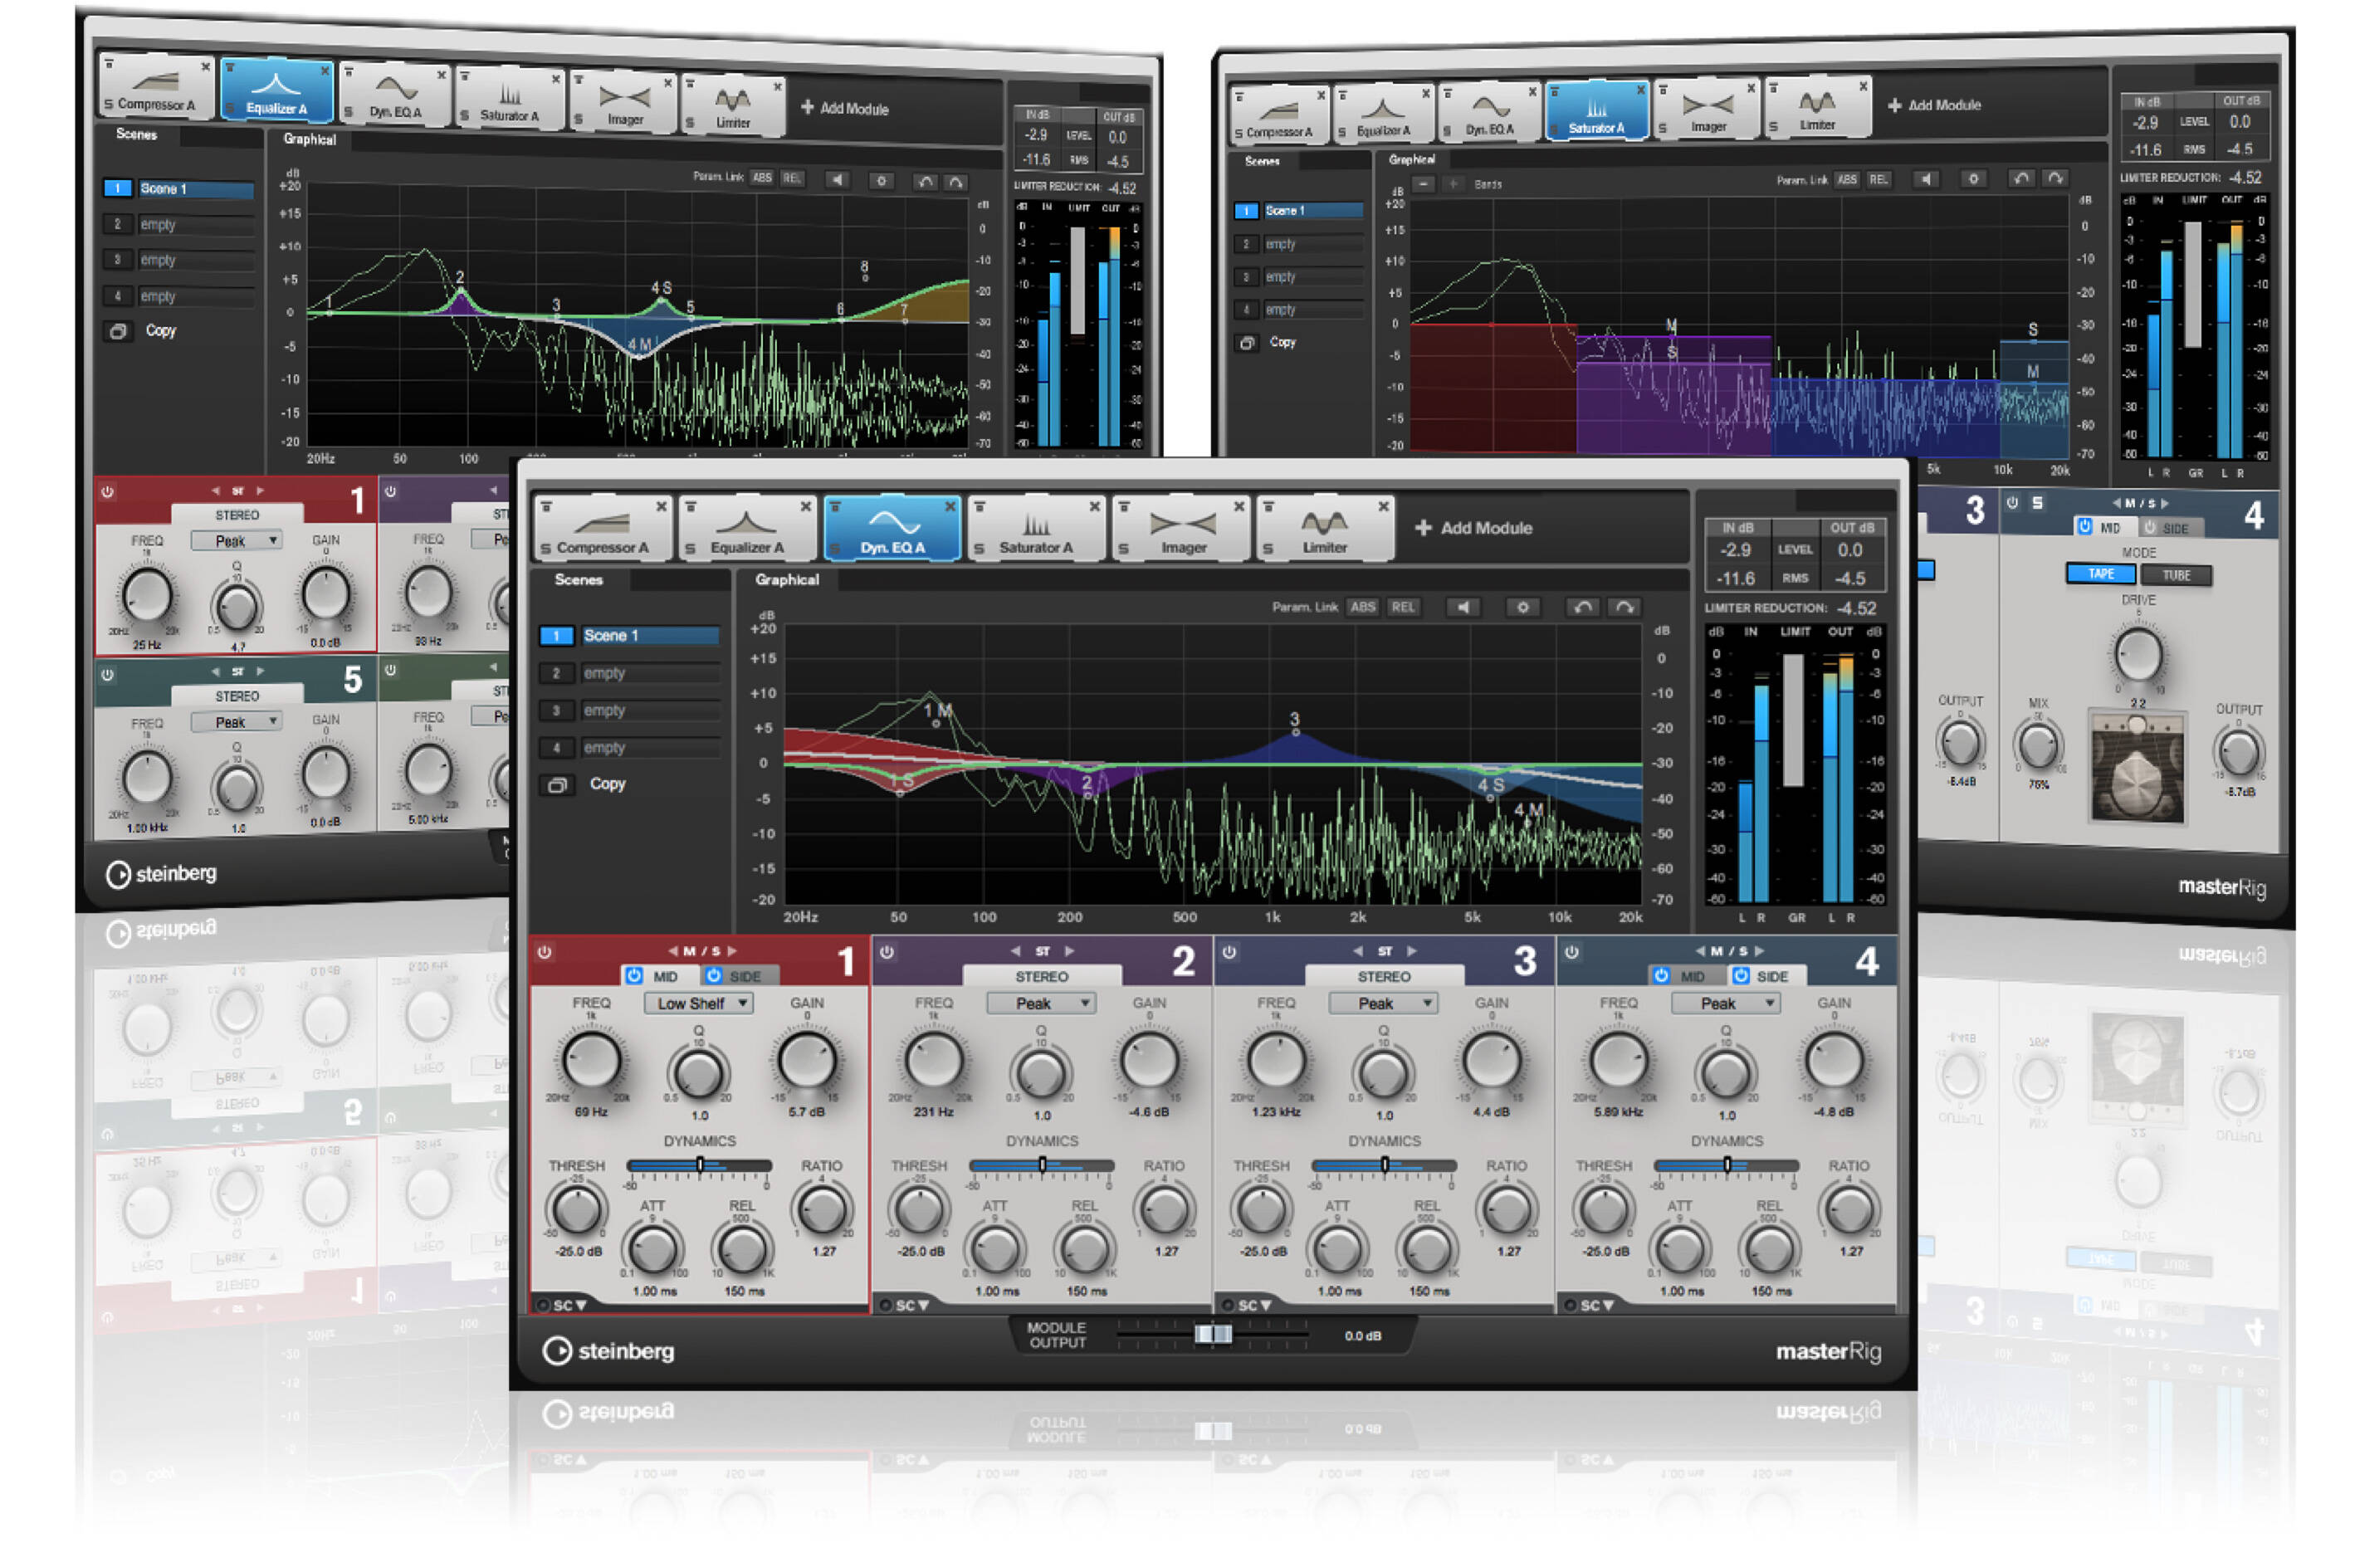Switch to Limiter tab in Dyn. EQ window

click(1326, 528)
